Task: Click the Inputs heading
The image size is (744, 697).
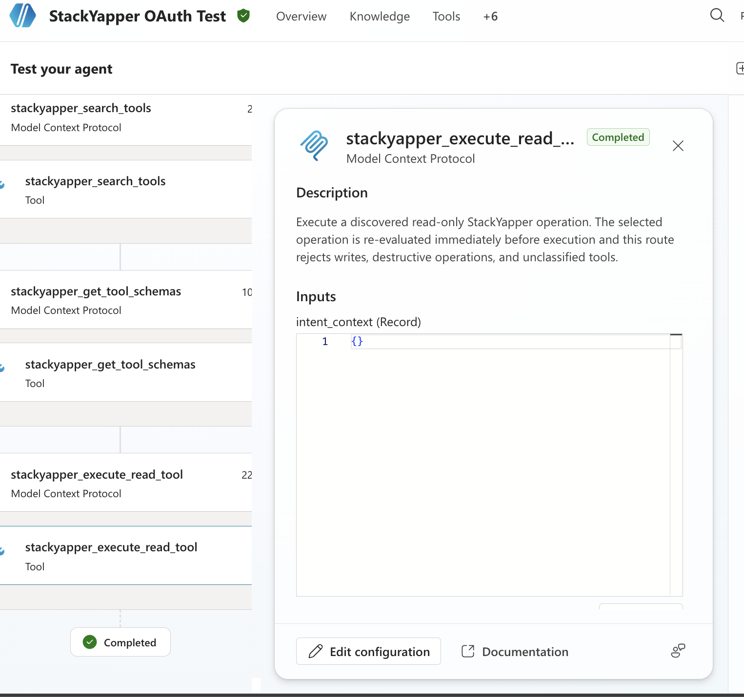Action: tap(316, 296)
